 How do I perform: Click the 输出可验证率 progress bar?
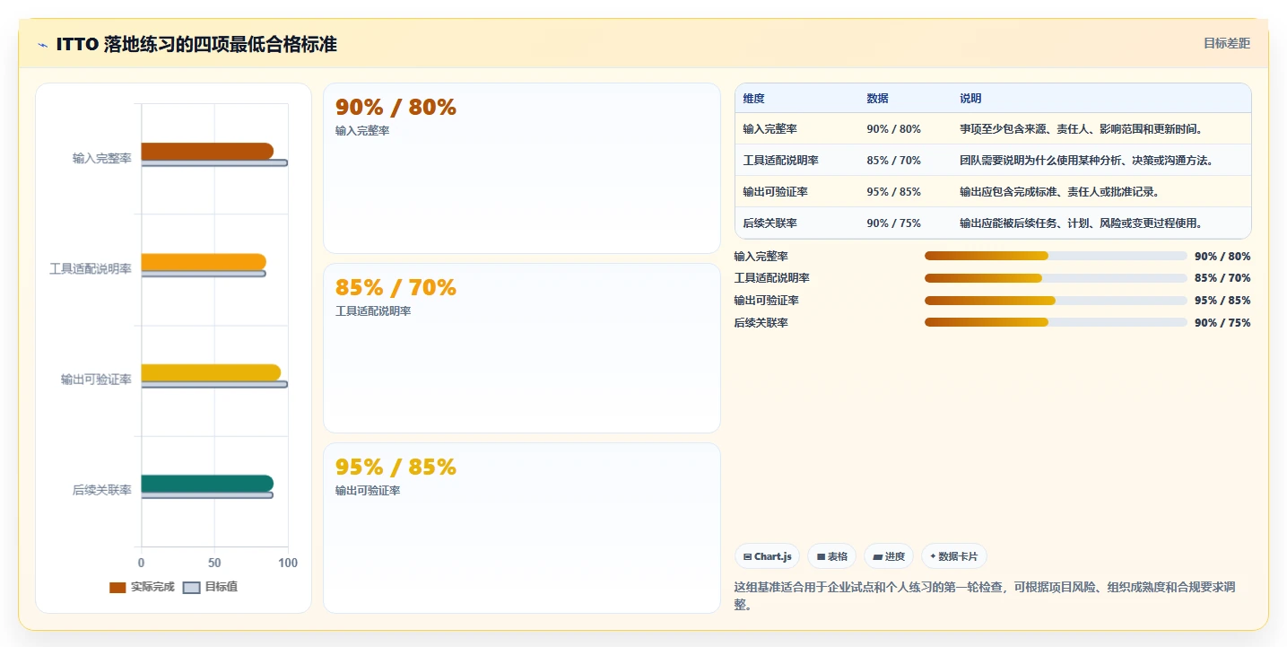1056,301
